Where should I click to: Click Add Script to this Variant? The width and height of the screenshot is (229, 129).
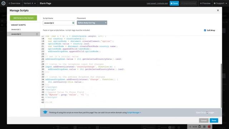coord(23,18)
